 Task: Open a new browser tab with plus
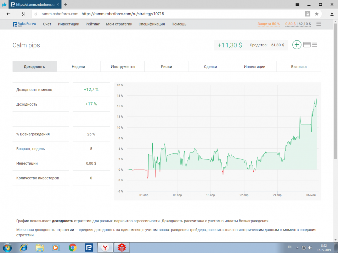(66, 4)
